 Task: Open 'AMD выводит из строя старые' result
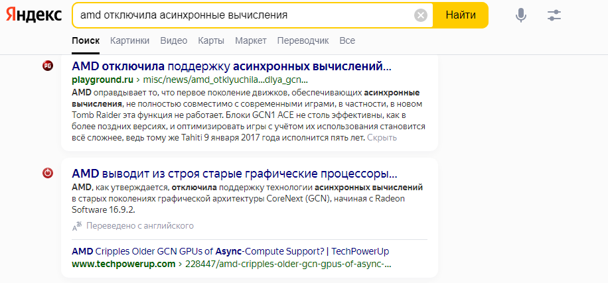coord(234,174)
